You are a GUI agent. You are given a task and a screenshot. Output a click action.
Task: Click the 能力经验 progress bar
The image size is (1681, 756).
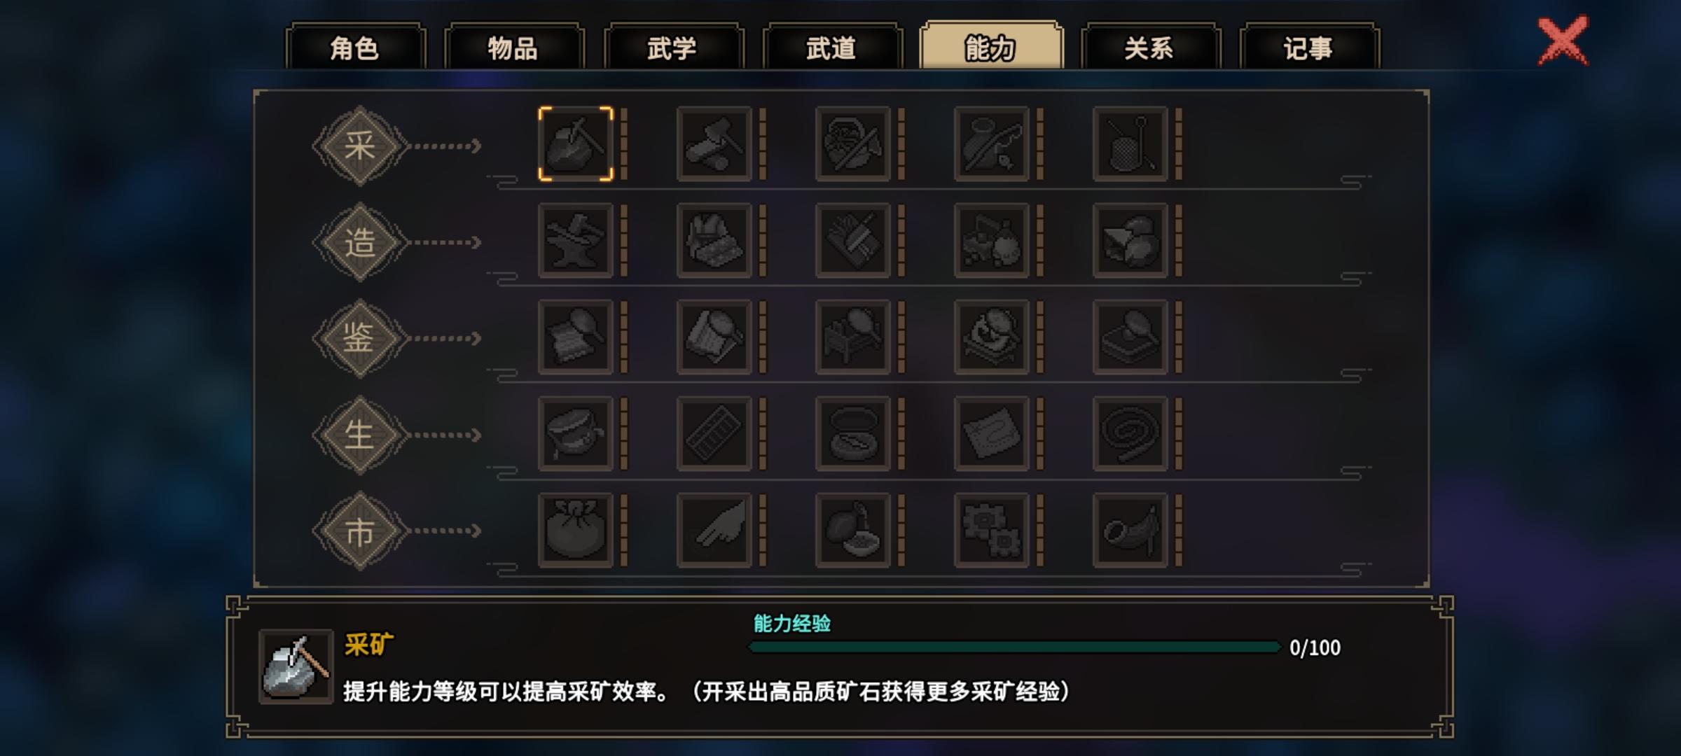(x=1014, y=647)
